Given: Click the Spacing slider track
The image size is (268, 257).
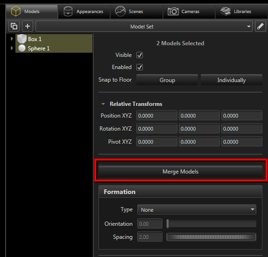Looking at the screenshot, I should 211,237.
